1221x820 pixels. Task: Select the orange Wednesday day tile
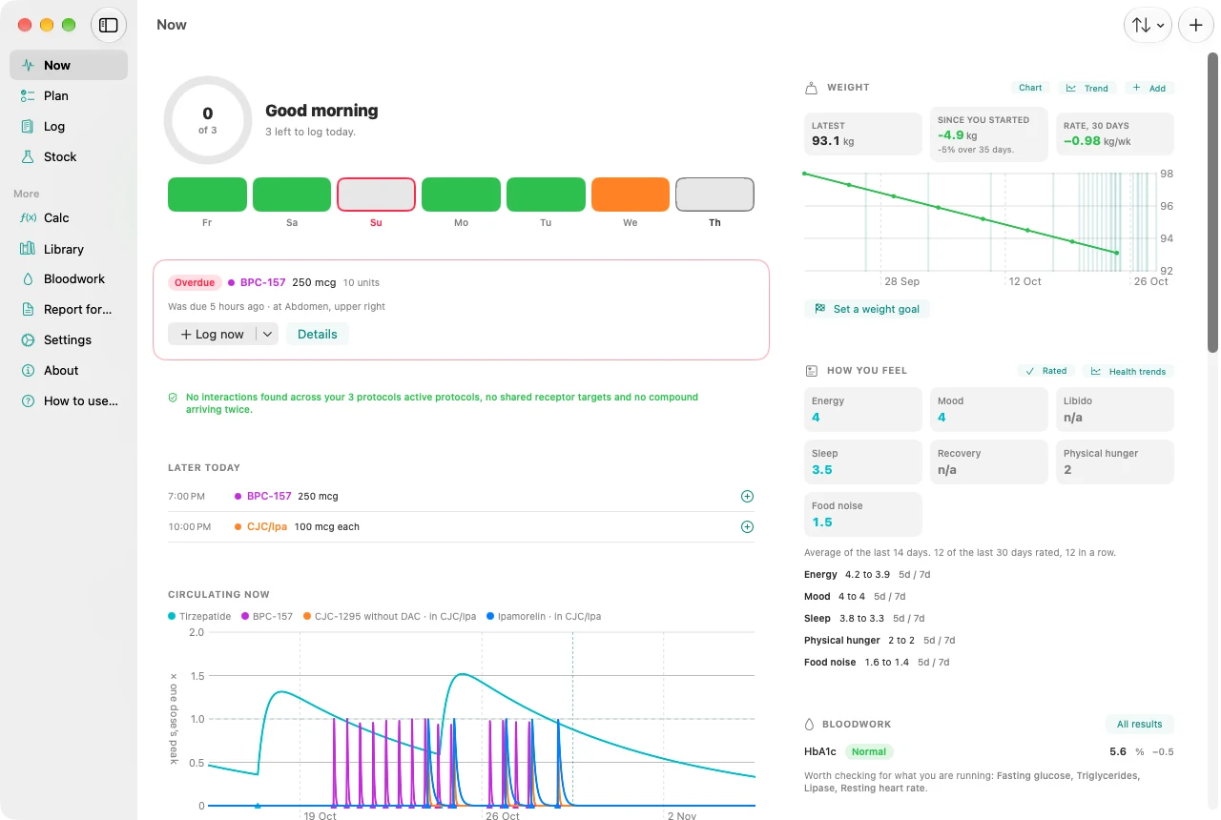click(x=631, y=195)
